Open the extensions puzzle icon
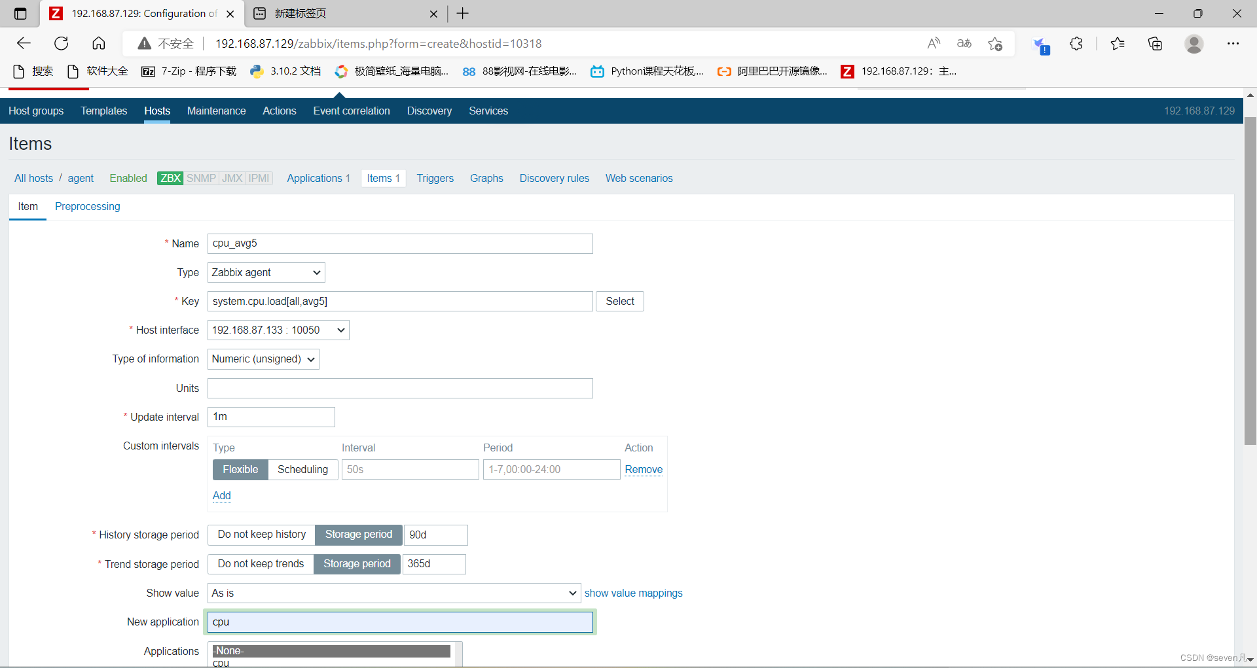The width and height of the screenshot is (1257, 668). [1076, 44]
